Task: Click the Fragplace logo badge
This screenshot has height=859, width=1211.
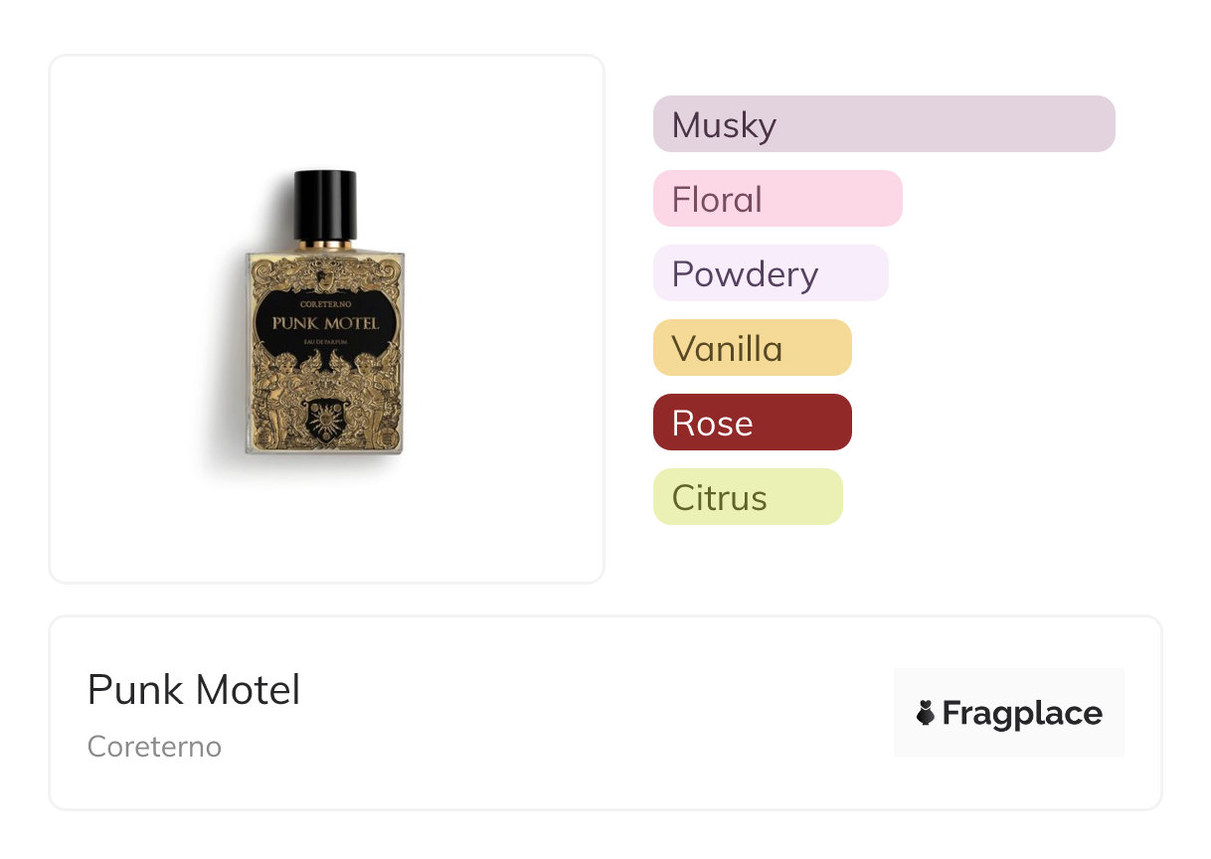Action: (1008, 713)
